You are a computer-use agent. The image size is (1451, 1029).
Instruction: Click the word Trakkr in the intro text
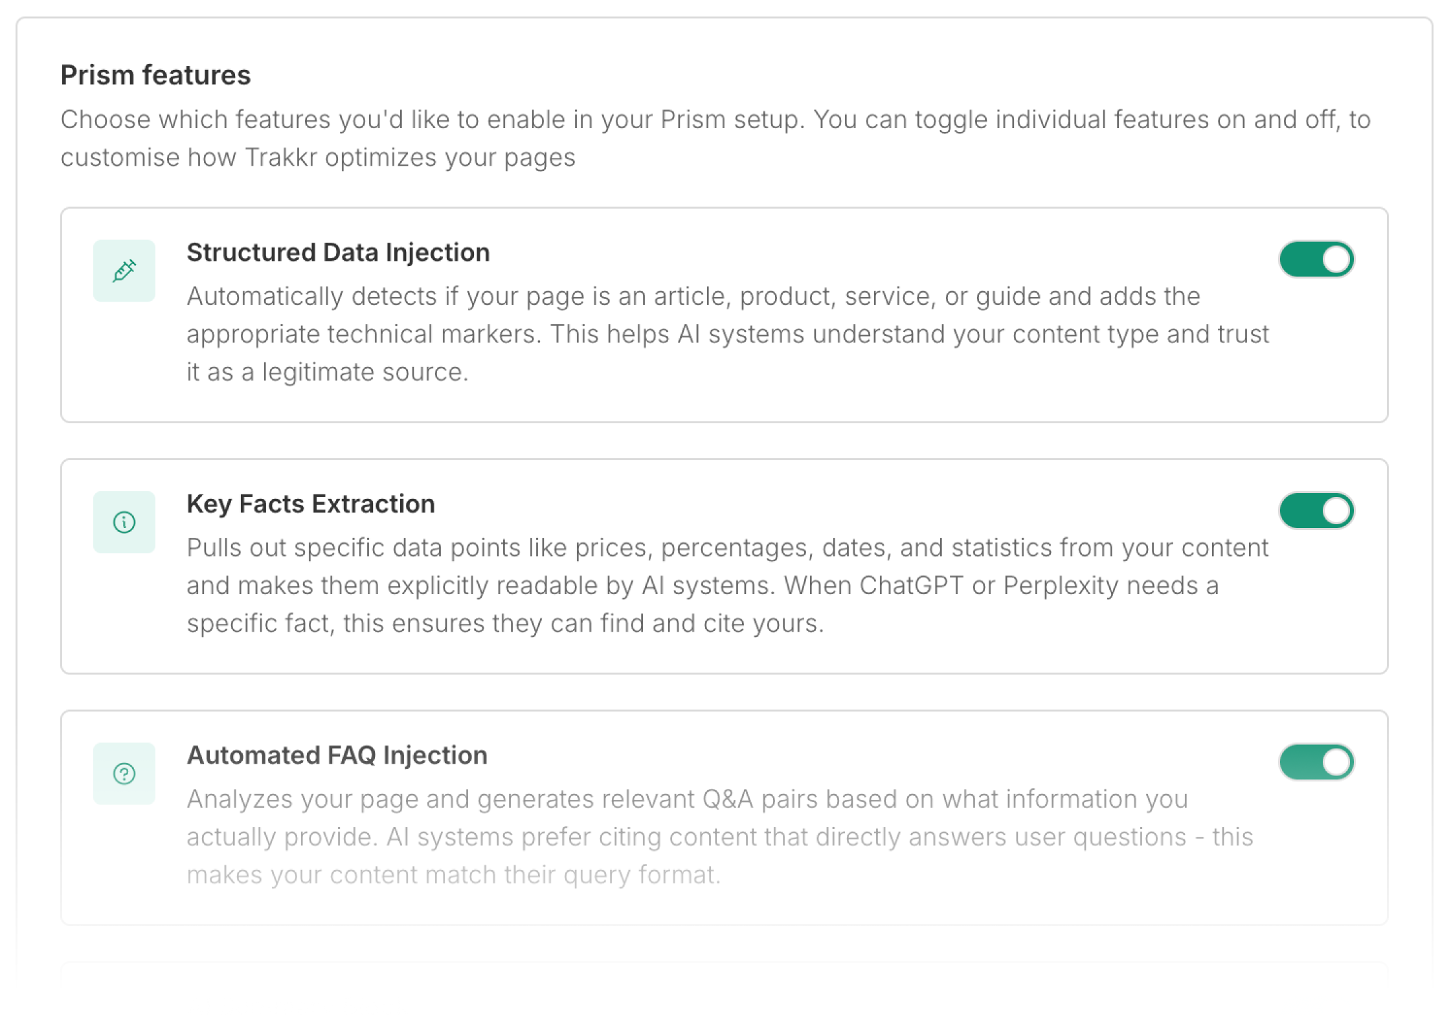281,157
